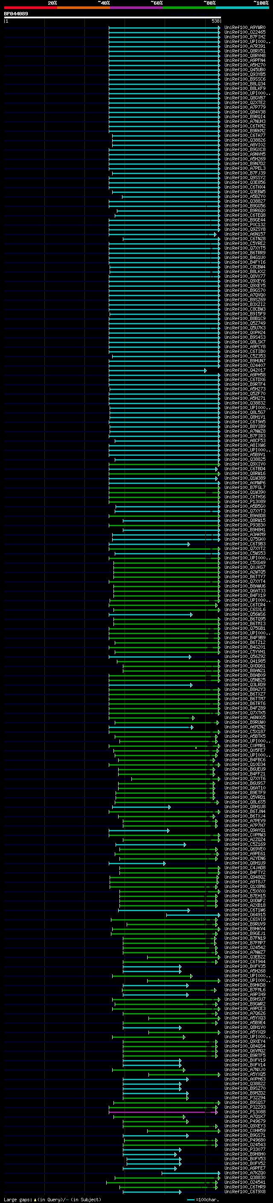Open hit UniRef100_Q45UB0
This screenshot has width=273, height=1203.
pyautogui.click(x=245, y=70)
